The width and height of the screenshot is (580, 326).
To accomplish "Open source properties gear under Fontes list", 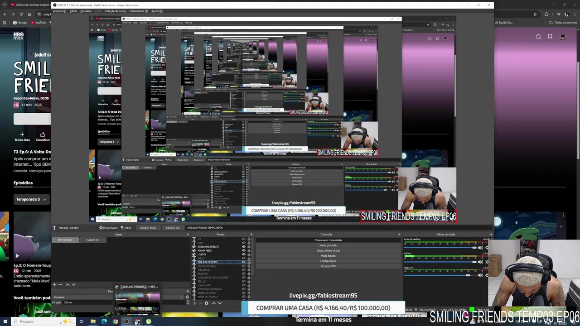I will pyautogui.click(x=207, y=303).
